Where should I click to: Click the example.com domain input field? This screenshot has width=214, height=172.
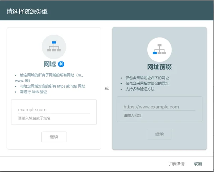pyautogui.click(x=54, y=110)
